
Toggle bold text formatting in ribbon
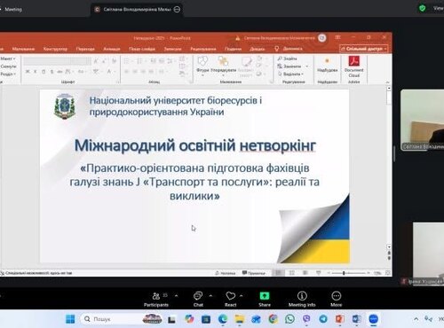(x=28, y=72)
